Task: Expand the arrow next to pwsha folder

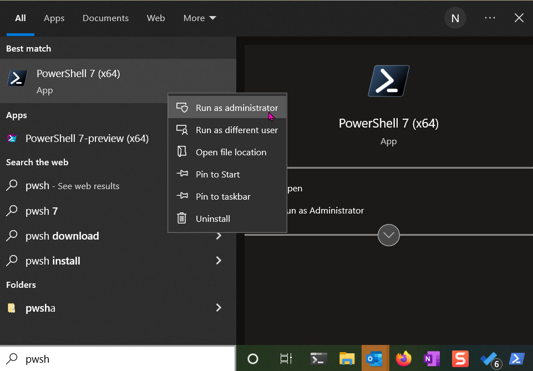Action: tap(219, 307)
